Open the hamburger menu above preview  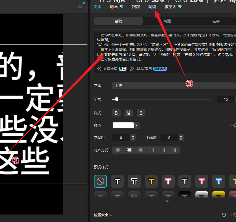click(80, 7)
